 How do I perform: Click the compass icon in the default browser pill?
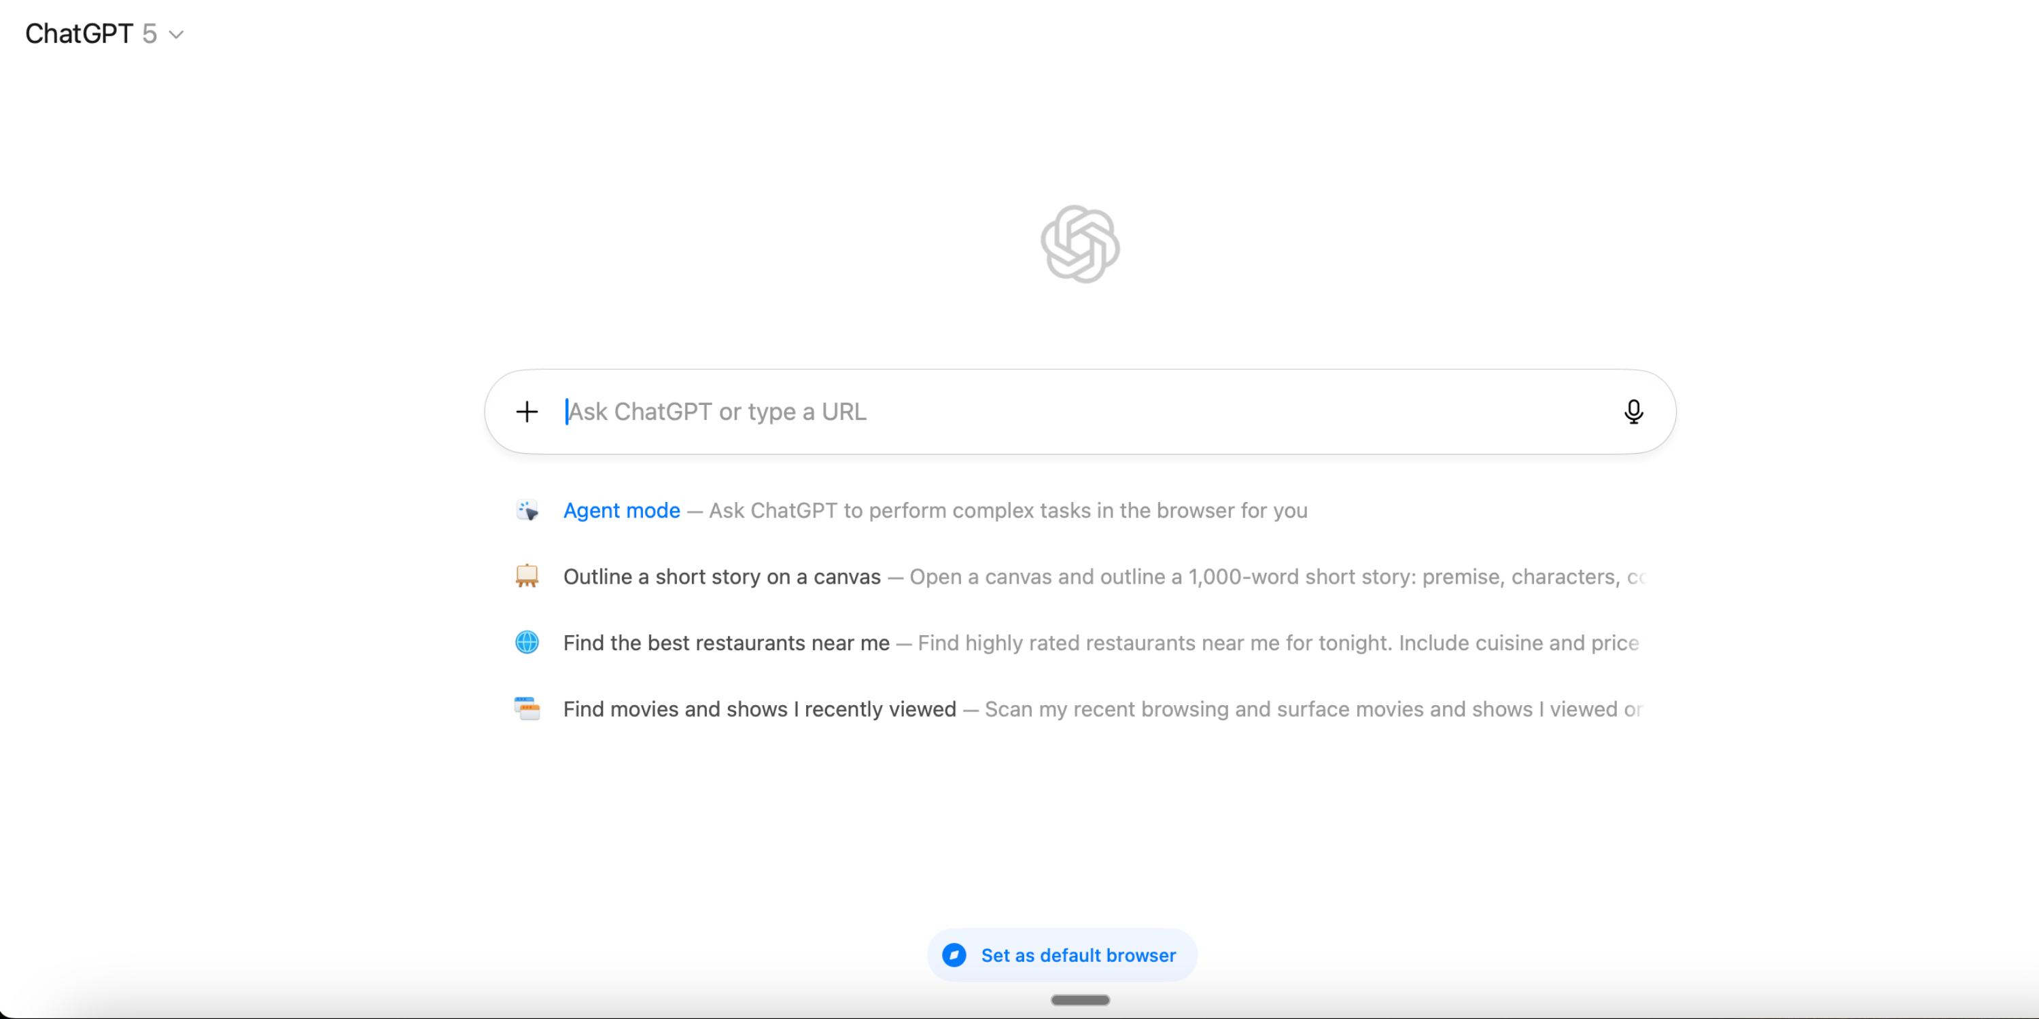pos(954,955)
